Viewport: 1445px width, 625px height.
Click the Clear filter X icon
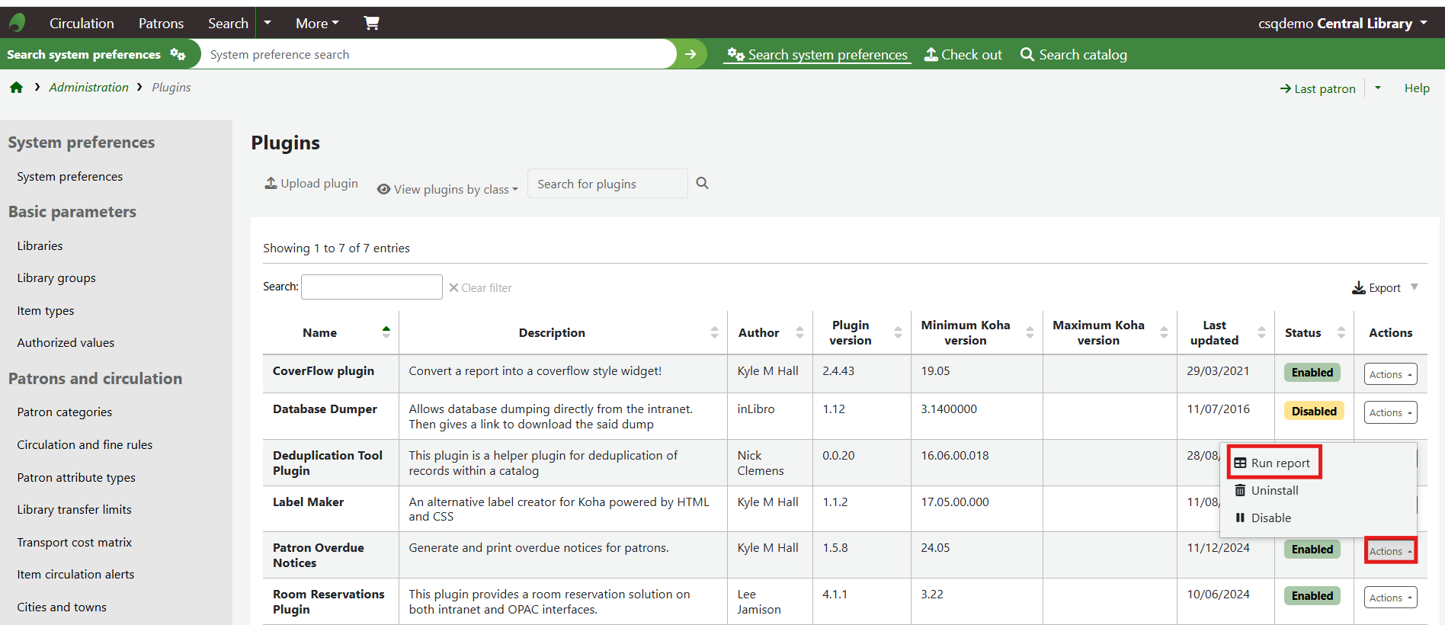click(x=453, y=287)
